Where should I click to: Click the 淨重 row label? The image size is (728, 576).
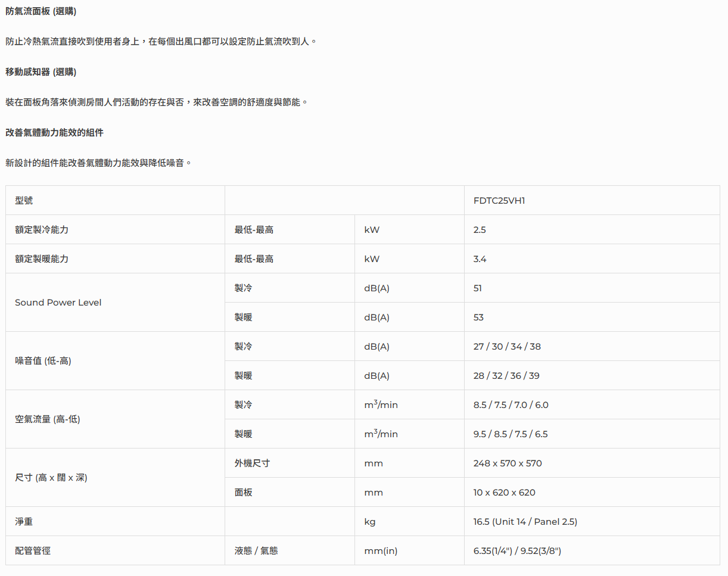pyautogui.click(x=24, y=522)
